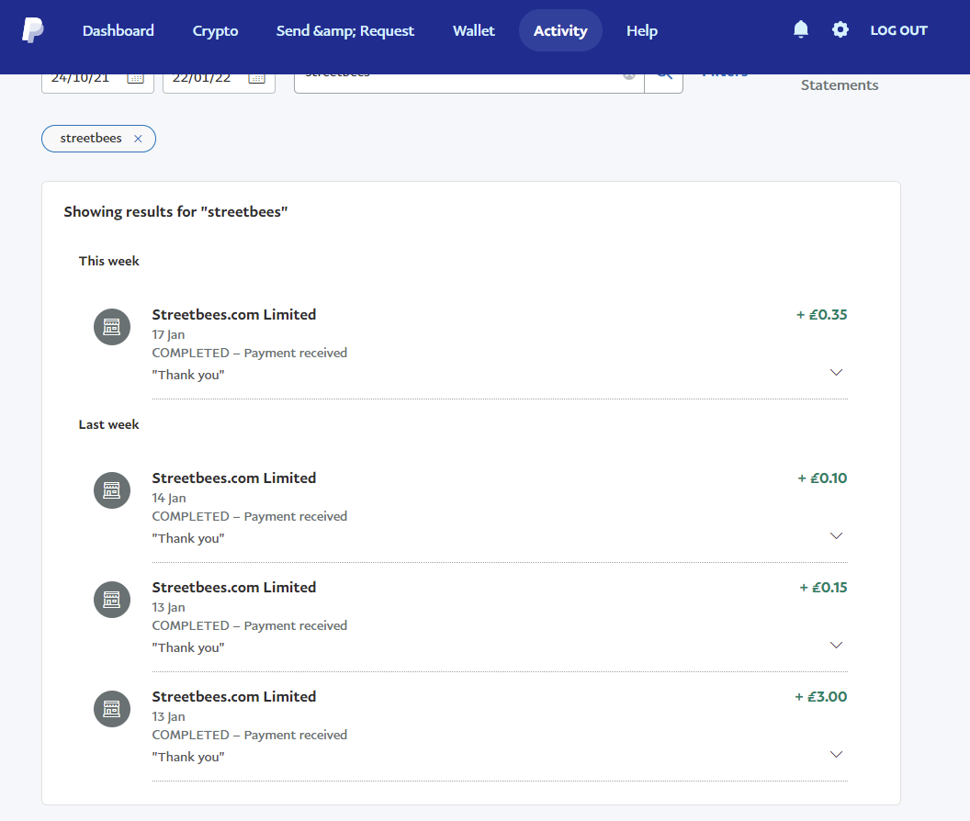
Task: Open the Help tab
Action: pyautogui.click(x=642, y=30)
